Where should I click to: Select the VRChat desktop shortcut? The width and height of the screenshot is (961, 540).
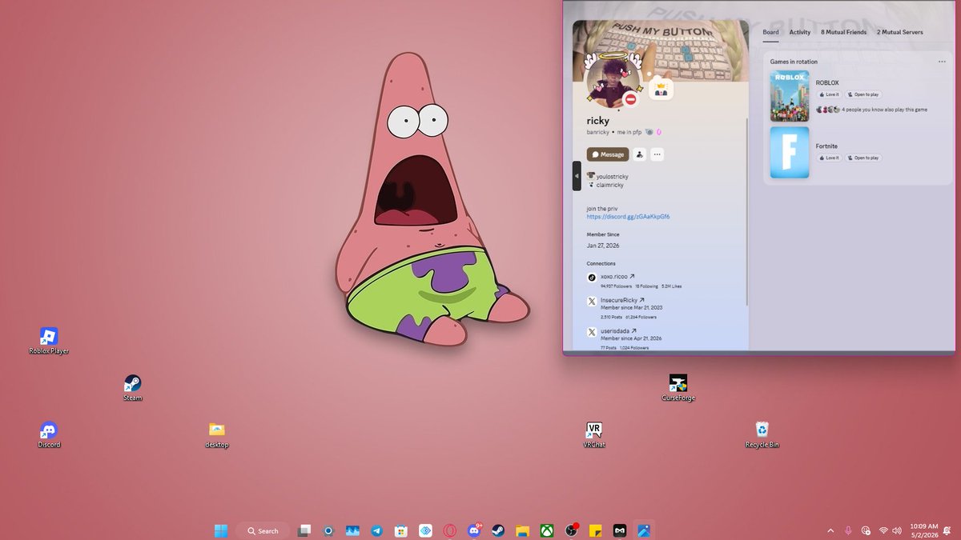[594, 434]
